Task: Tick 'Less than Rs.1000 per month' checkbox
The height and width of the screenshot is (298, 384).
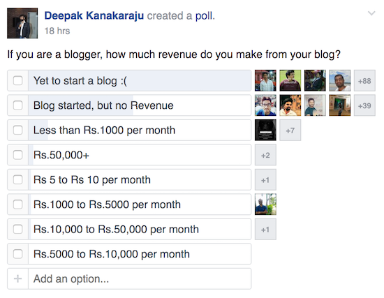Action: pyautogui.click(x=18, y=131)
